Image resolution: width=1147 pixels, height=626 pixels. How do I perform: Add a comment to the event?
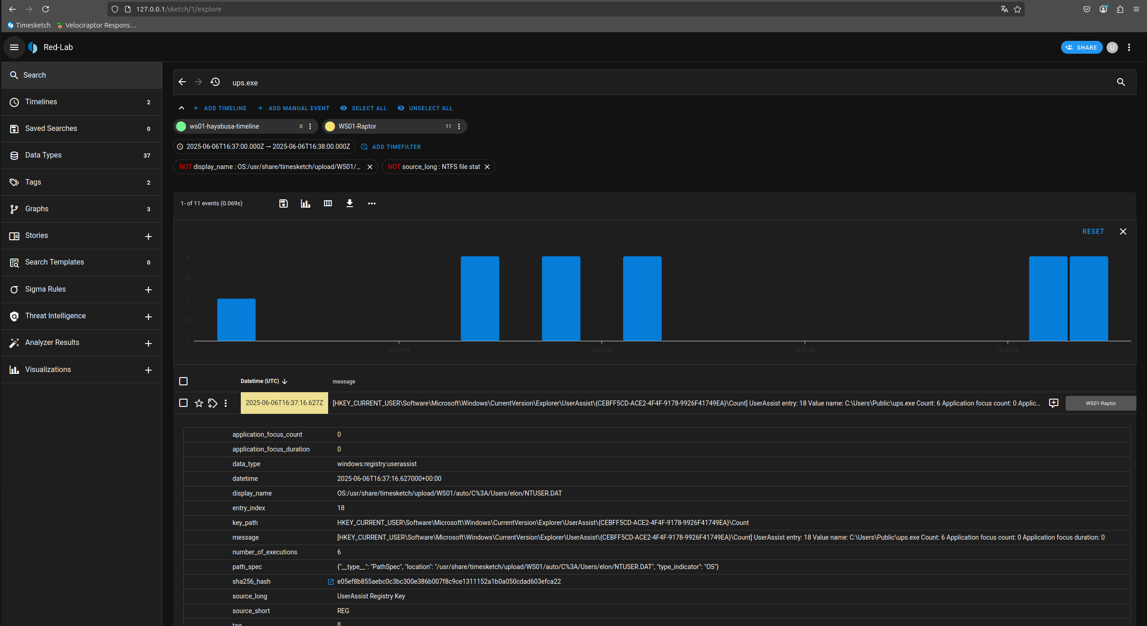pos(1054,403)
